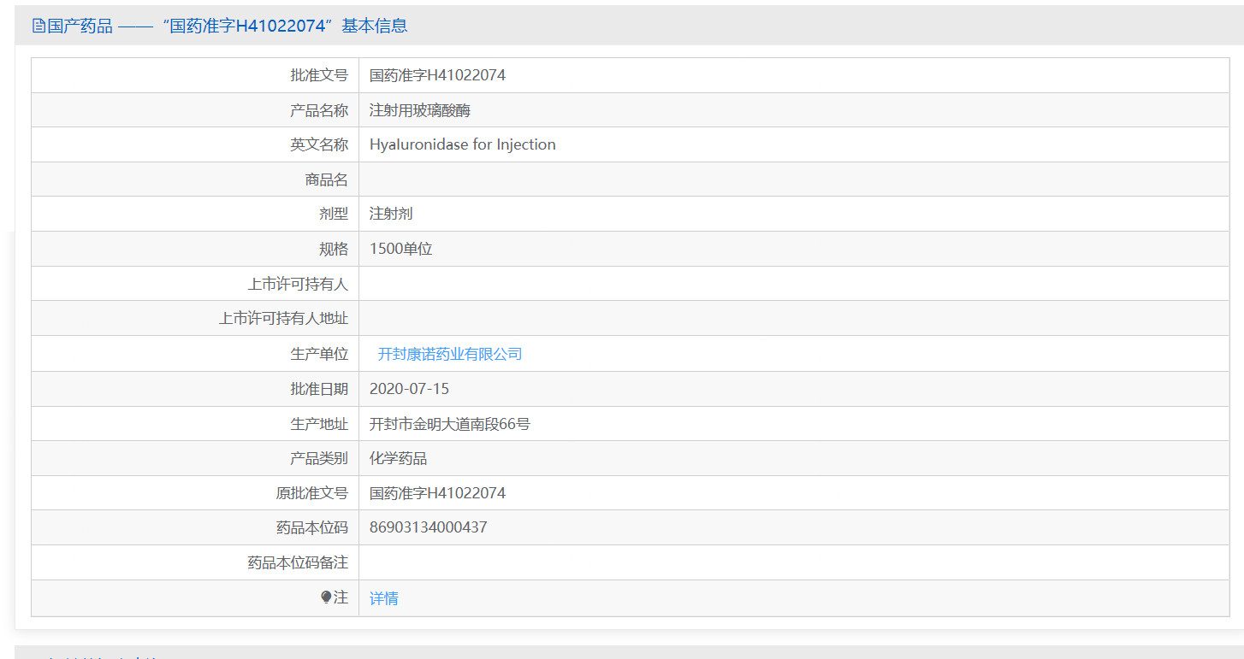
Task: Open the 详情 details link
Action: 384,598
